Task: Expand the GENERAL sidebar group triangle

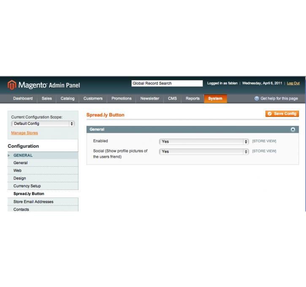Action: pos(9,155)
